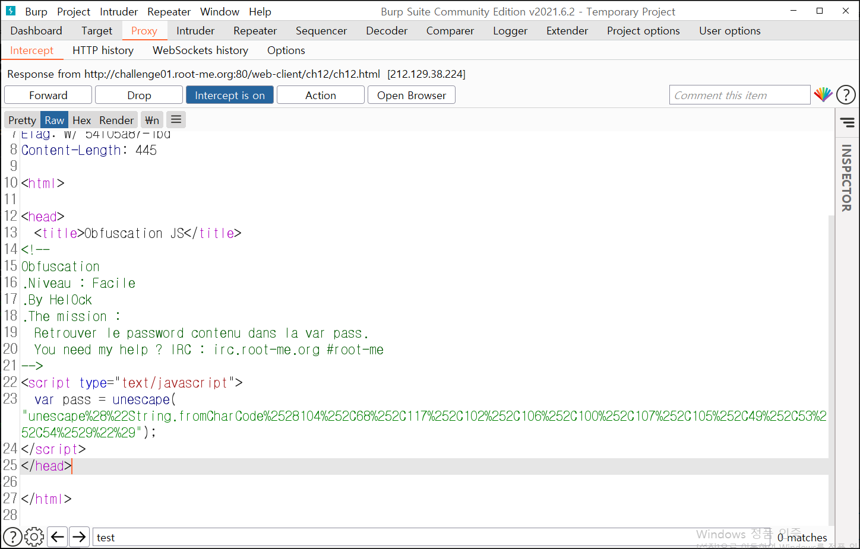This screenshot has height=549, width=860.
Task: Open the highlight color picker icon
Action: [x=823, y=94]
